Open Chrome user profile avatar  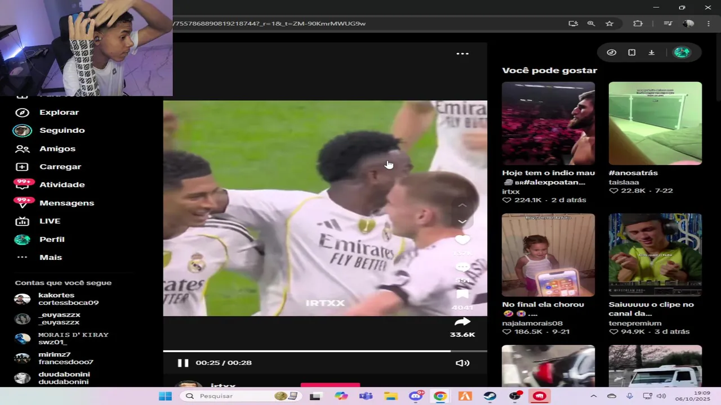pos(688,24)
